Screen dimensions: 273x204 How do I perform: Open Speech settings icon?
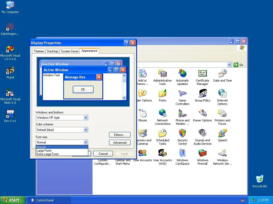[x=222, y=135]
